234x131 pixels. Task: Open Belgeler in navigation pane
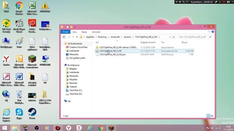[x=72, y=69]
